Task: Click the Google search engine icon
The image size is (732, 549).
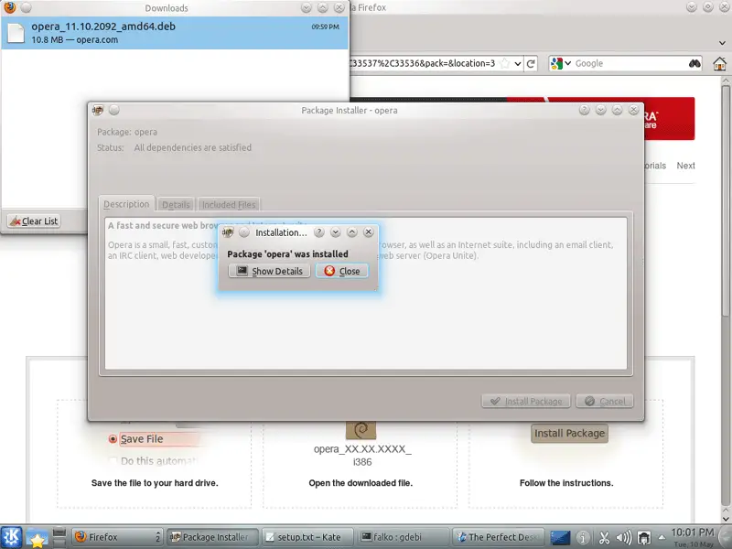Action: tap(556, 63)
